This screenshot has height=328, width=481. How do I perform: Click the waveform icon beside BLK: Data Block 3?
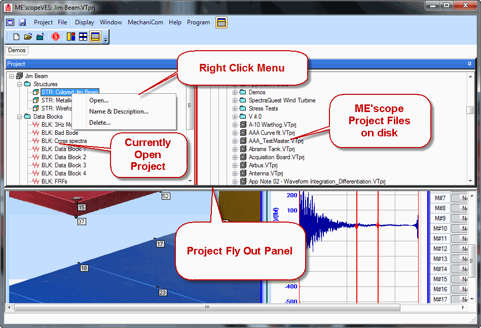point(36,165)
